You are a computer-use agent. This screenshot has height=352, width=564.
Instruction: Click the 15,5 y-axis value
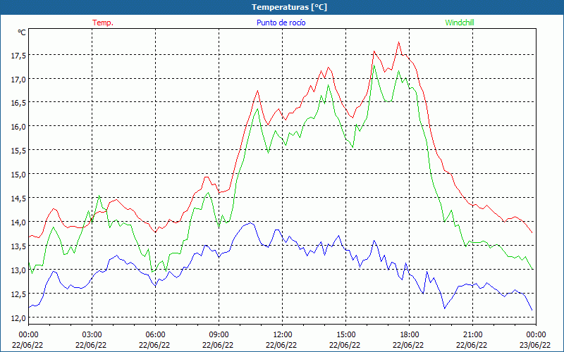[x=18, y=151]
